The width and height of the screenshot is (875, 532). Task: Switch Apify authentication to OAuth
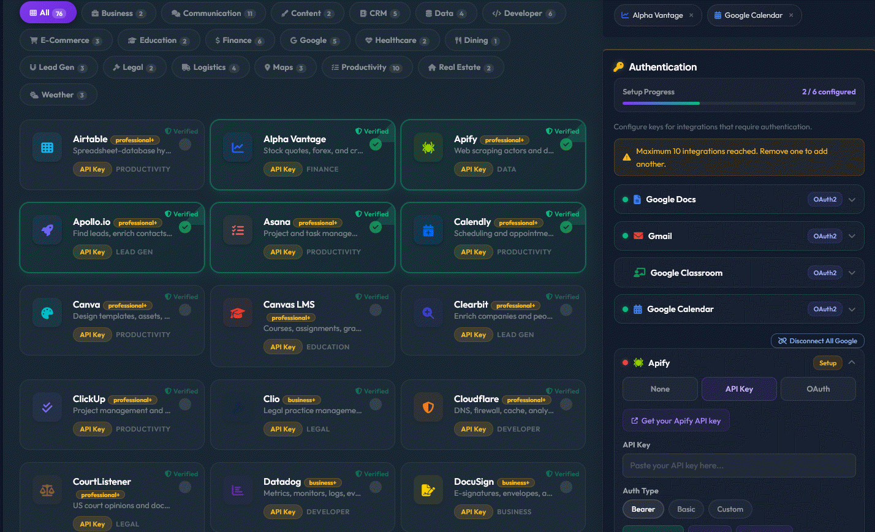coord(818,389)
